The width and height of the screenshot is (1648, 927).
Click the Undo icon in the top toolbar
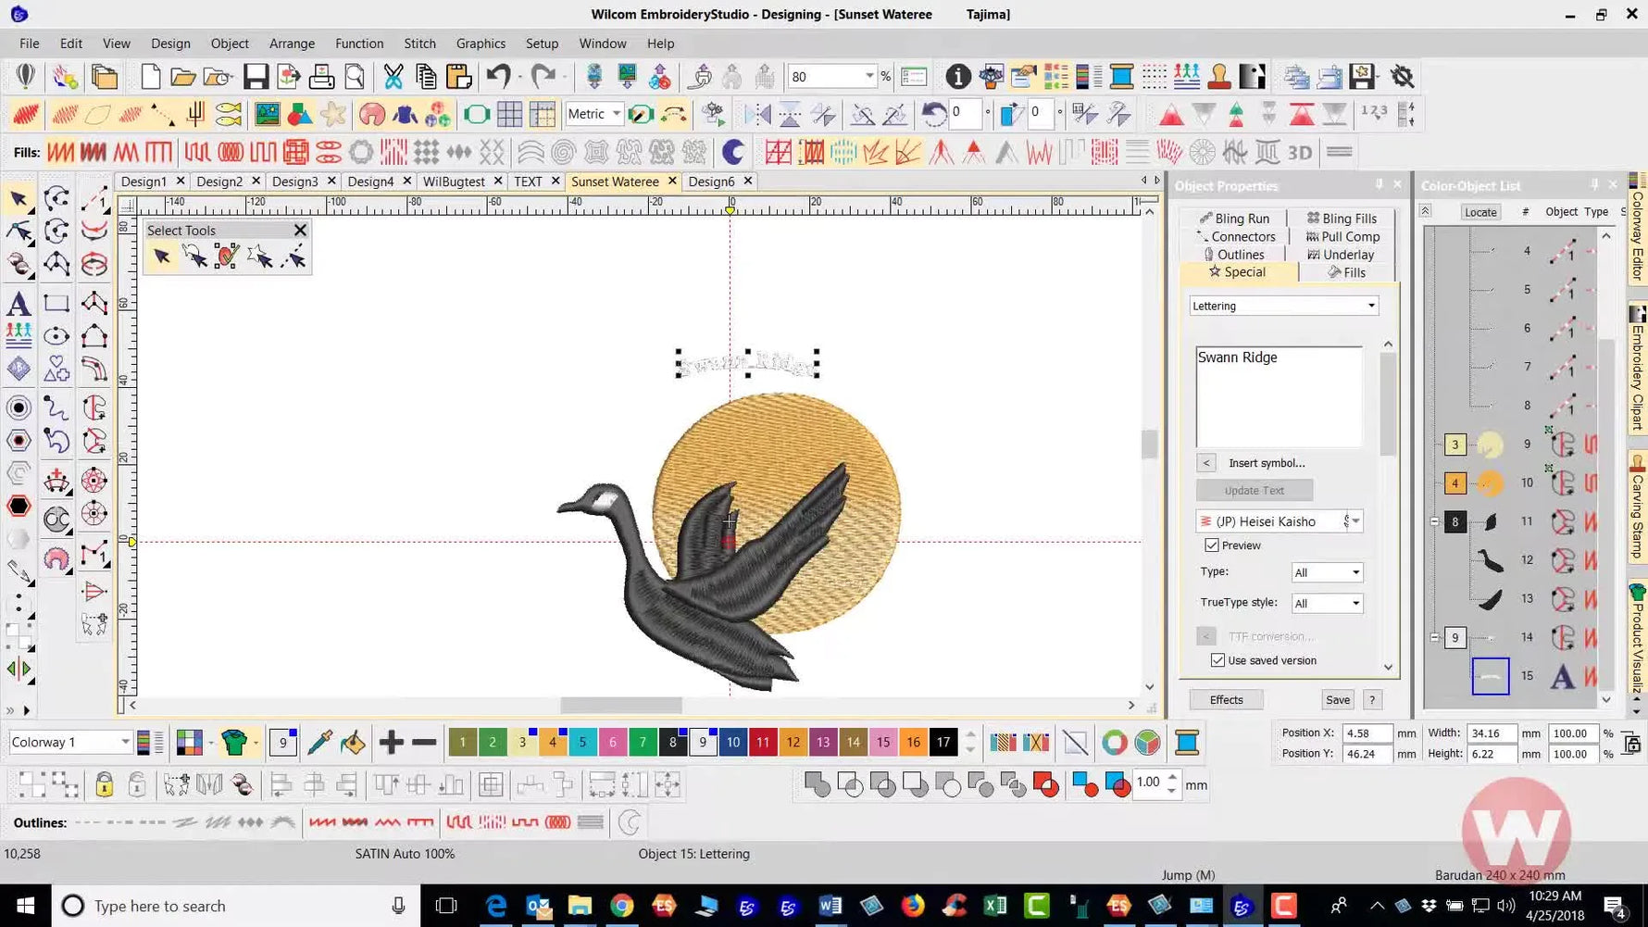click(x=500, y=77)
